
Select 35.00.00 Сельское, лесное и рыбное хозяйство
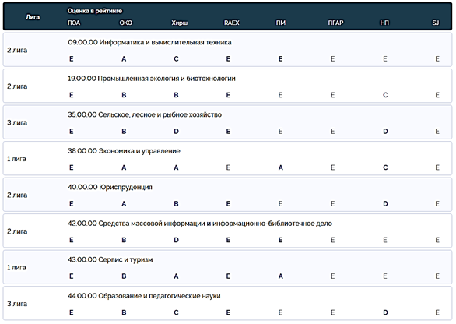145,114
